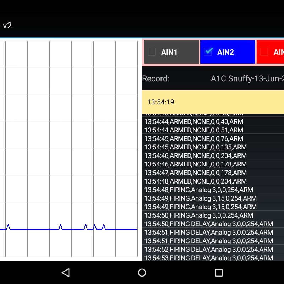
Task: Tap the AIN2 blue channel label
Action: pos(225,52)
